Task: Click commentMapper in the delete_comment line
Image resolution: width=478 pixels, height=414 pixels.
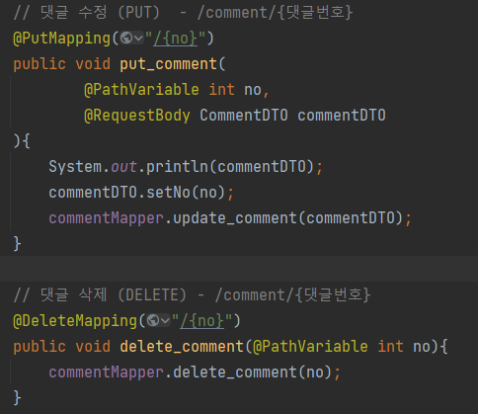Action: coord(106,373)
